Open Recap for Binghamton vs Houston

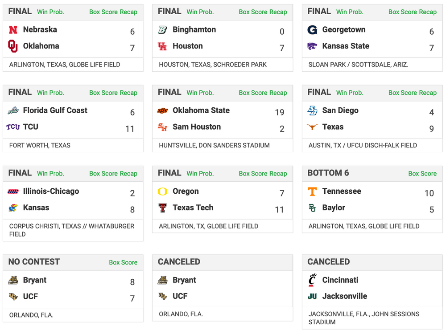pyautogui.click(x=278, y=12)
